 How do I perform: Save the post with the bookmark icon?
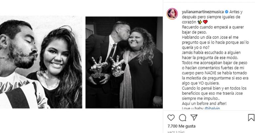pos(251,117)
